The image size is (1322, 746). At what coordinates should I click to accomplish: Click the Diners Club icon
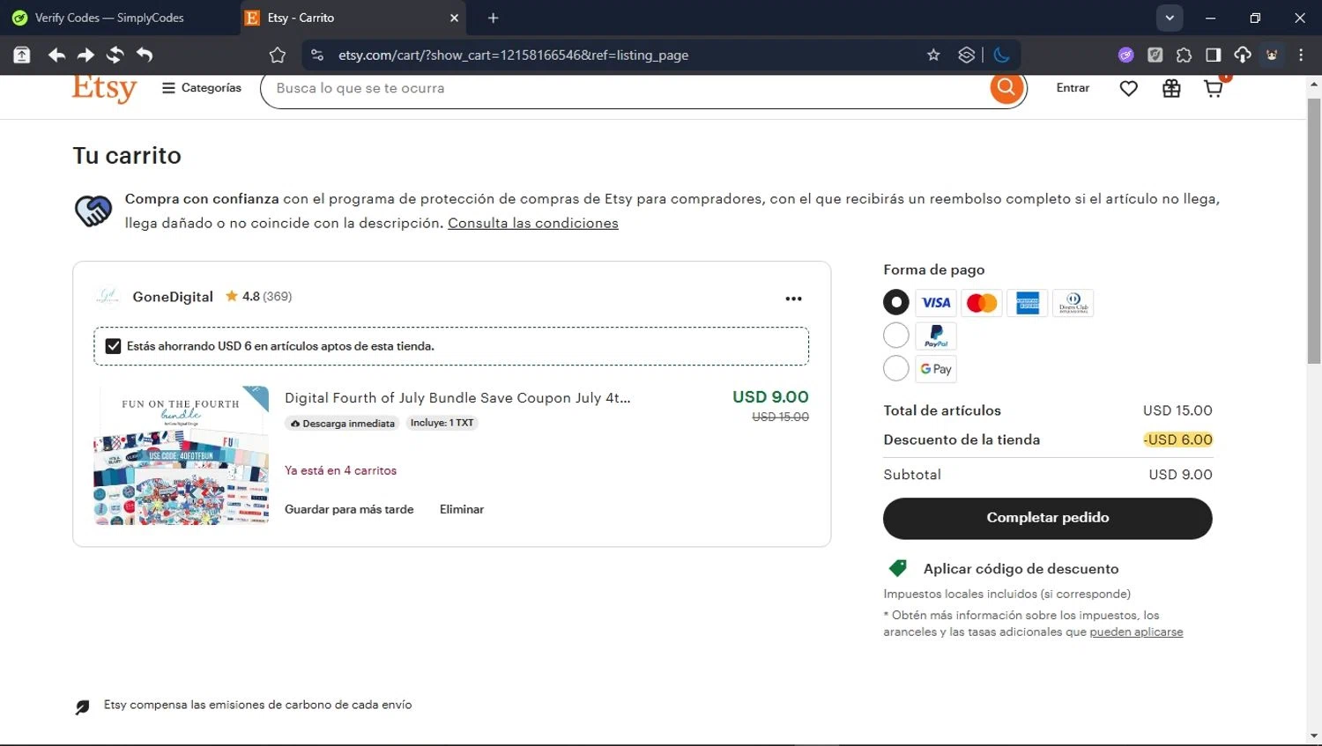pos(1073,303)
